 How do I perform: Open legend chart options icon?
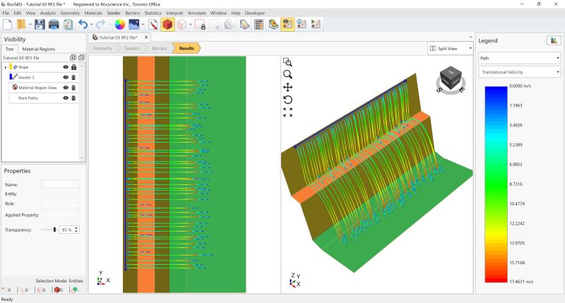554,40
